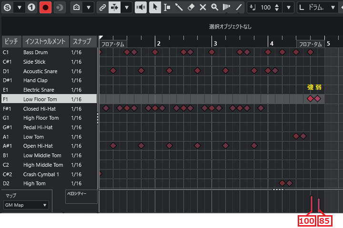Click the velocity bar labelled 85

pos(319,205)
